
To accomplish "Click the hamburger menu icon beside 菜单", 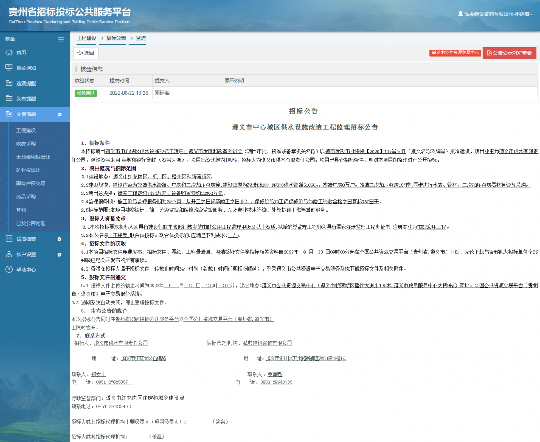I will [61, 39].
